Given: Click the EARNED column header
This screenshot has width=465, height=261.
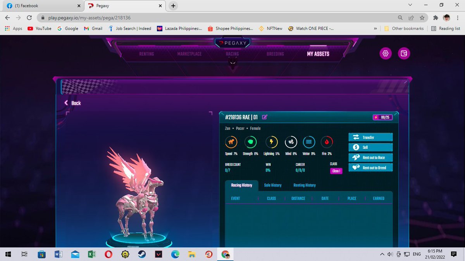Looking at the screenshot, I should (379, 198).
